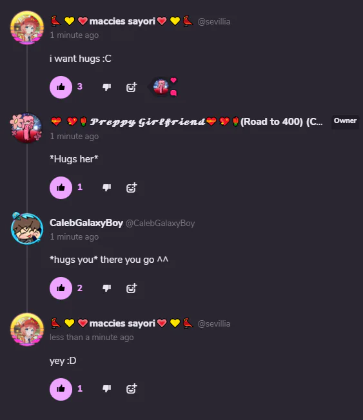
Task: Like the "i want hugs :C" comment
Action: (x=61, y=87)
